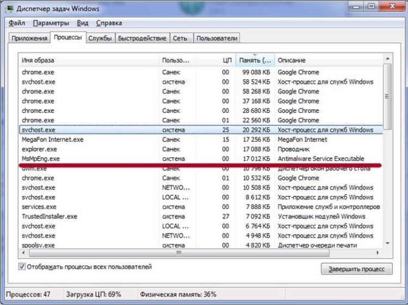
Task: Select chrome.exe row with 28 680 КБ
Action: tap(201, 111)
